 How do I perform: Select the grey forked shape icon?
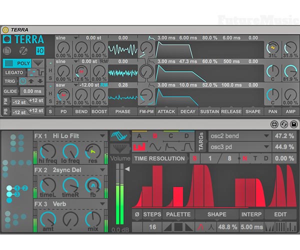click(211, 227)
